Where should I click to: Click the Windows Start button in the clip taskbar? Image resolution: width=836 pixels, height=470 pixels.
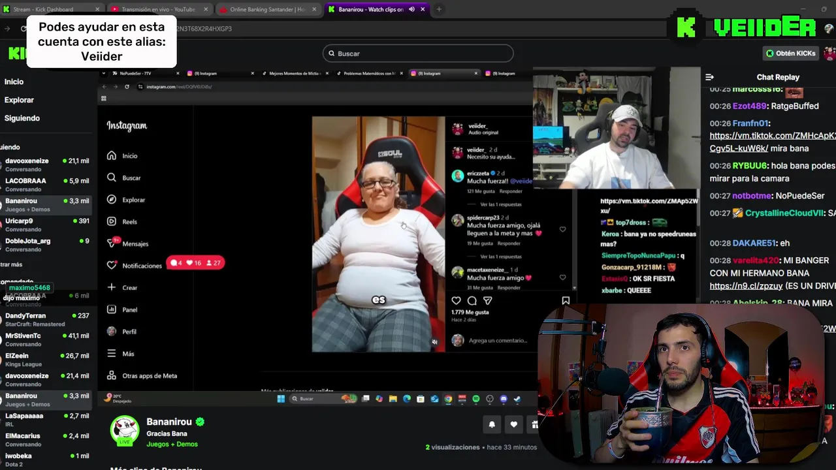pos(281,399)
